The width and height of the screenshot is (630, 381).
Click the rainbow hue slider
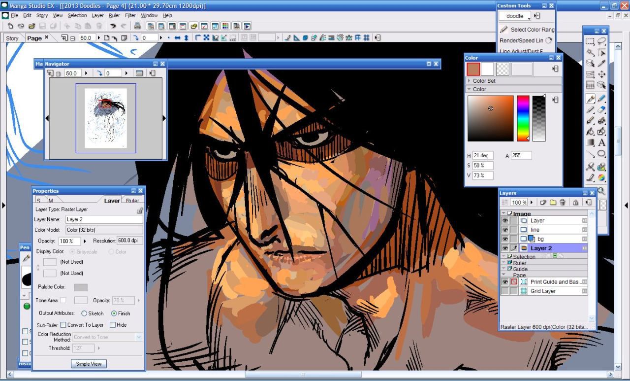click(x=523, y=118)
